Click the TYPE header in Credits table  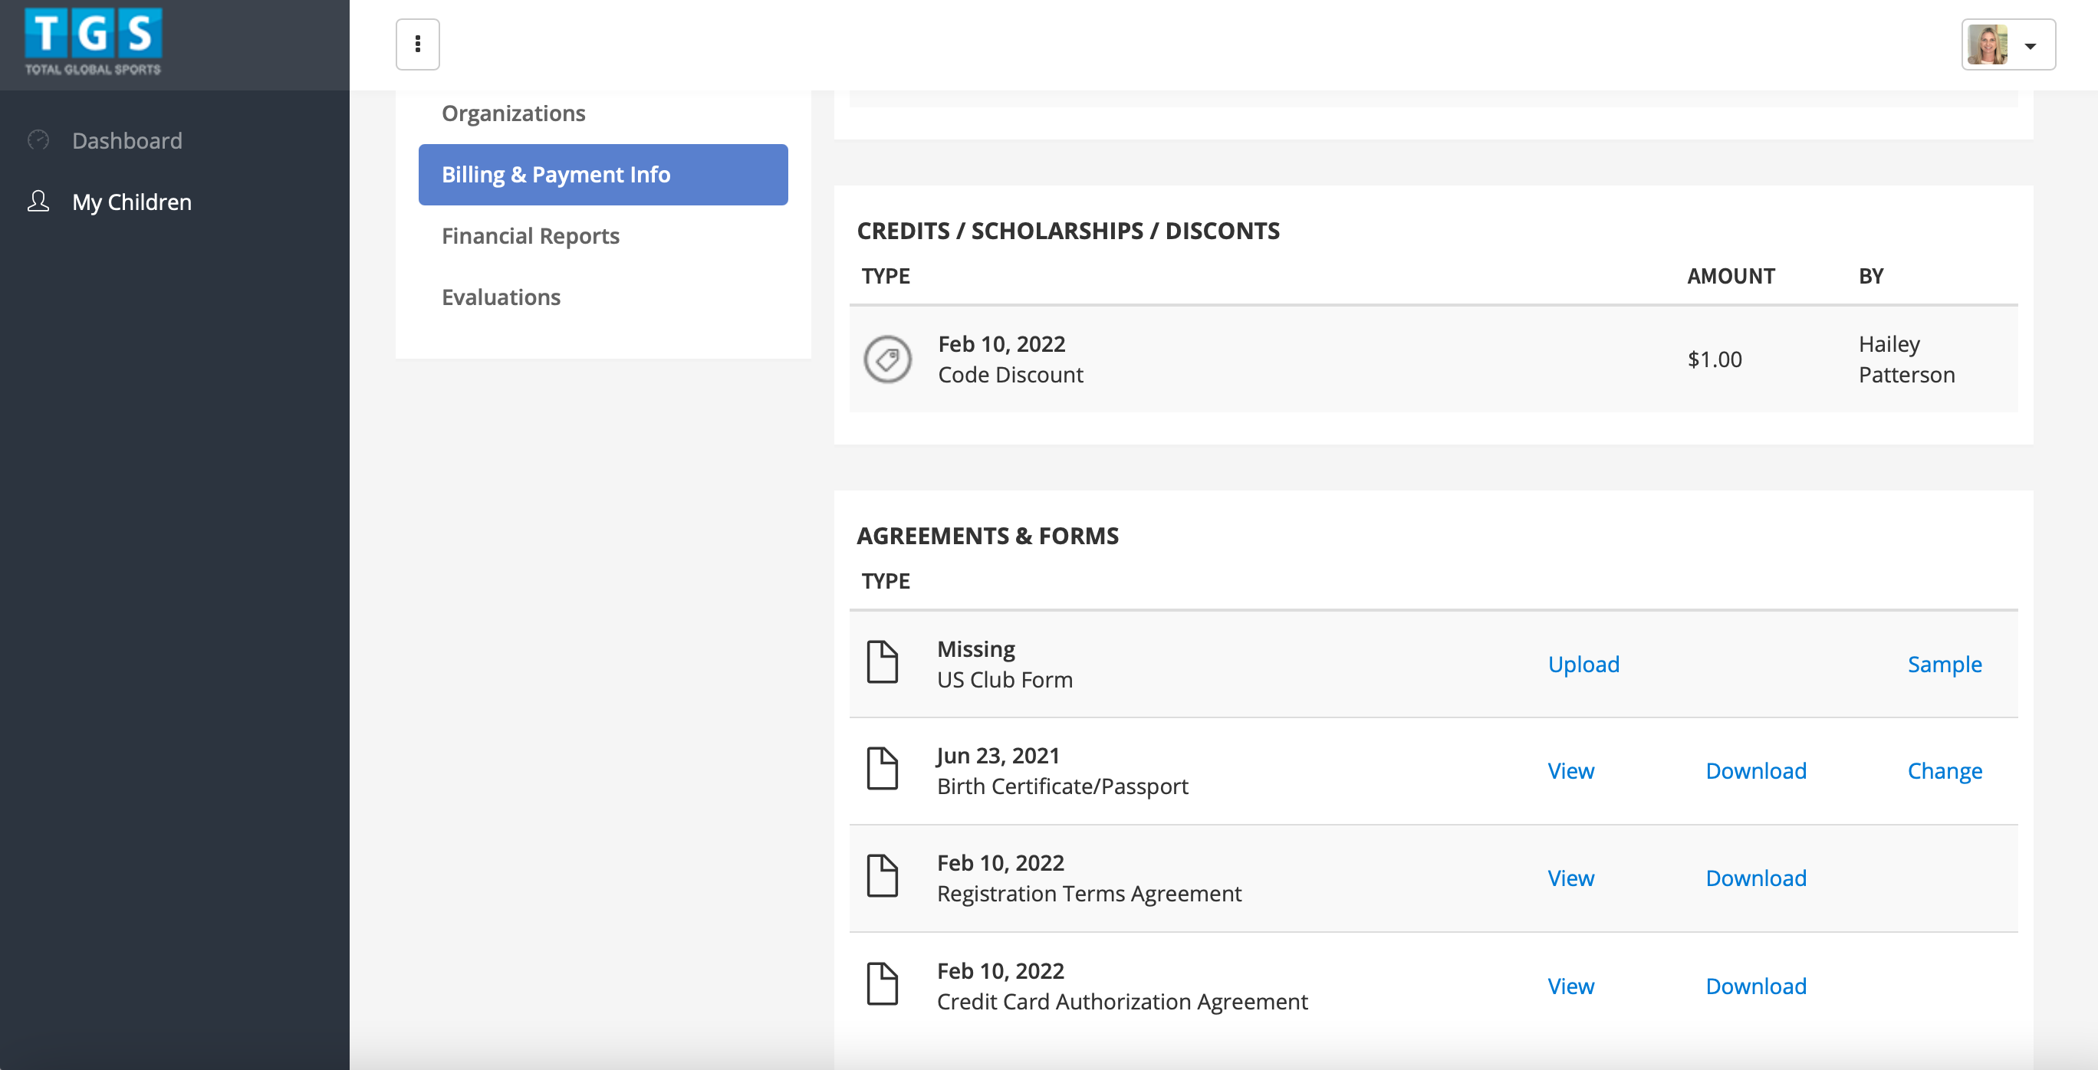click(x=886, y=276)
